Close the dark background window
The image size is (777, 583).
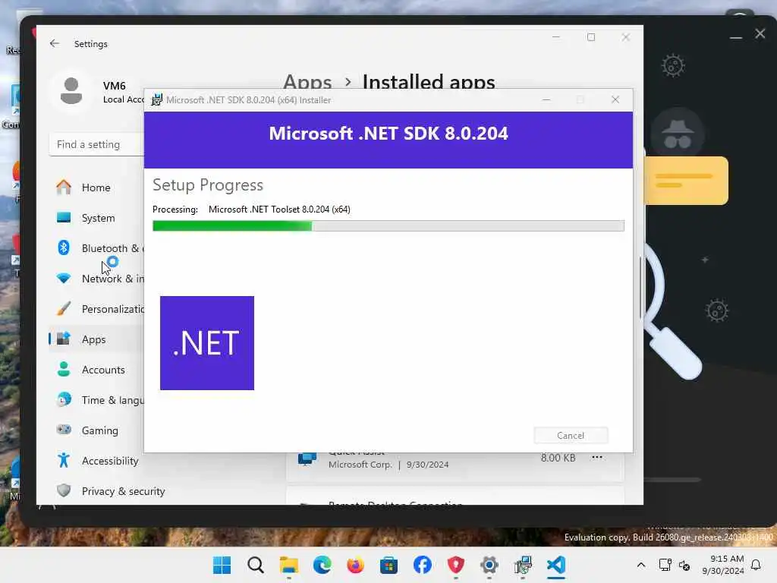760,33
